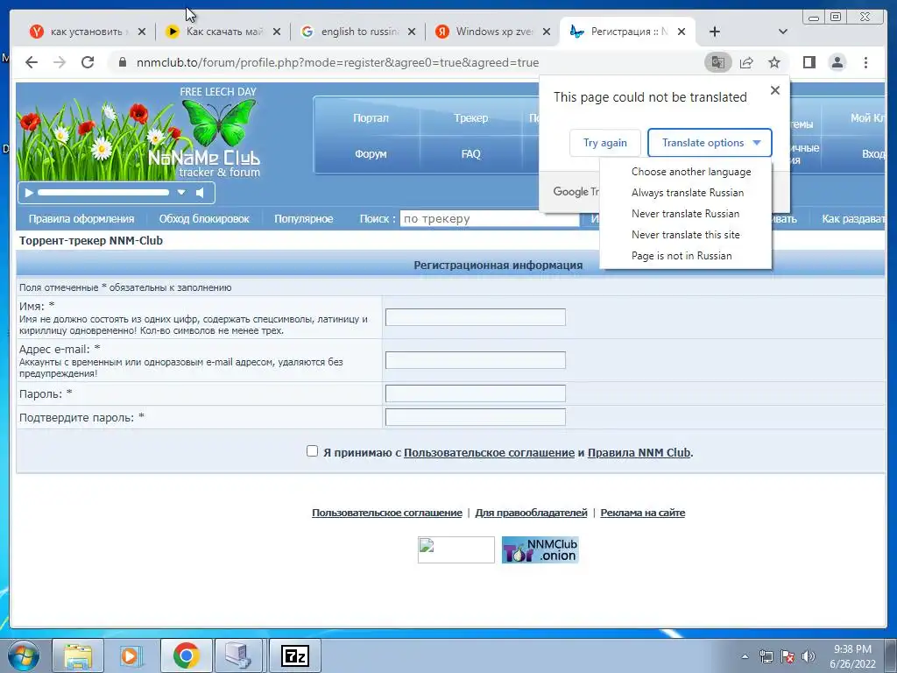
Task: Click the Адрес e-mail input field
Action: point(476,360)
